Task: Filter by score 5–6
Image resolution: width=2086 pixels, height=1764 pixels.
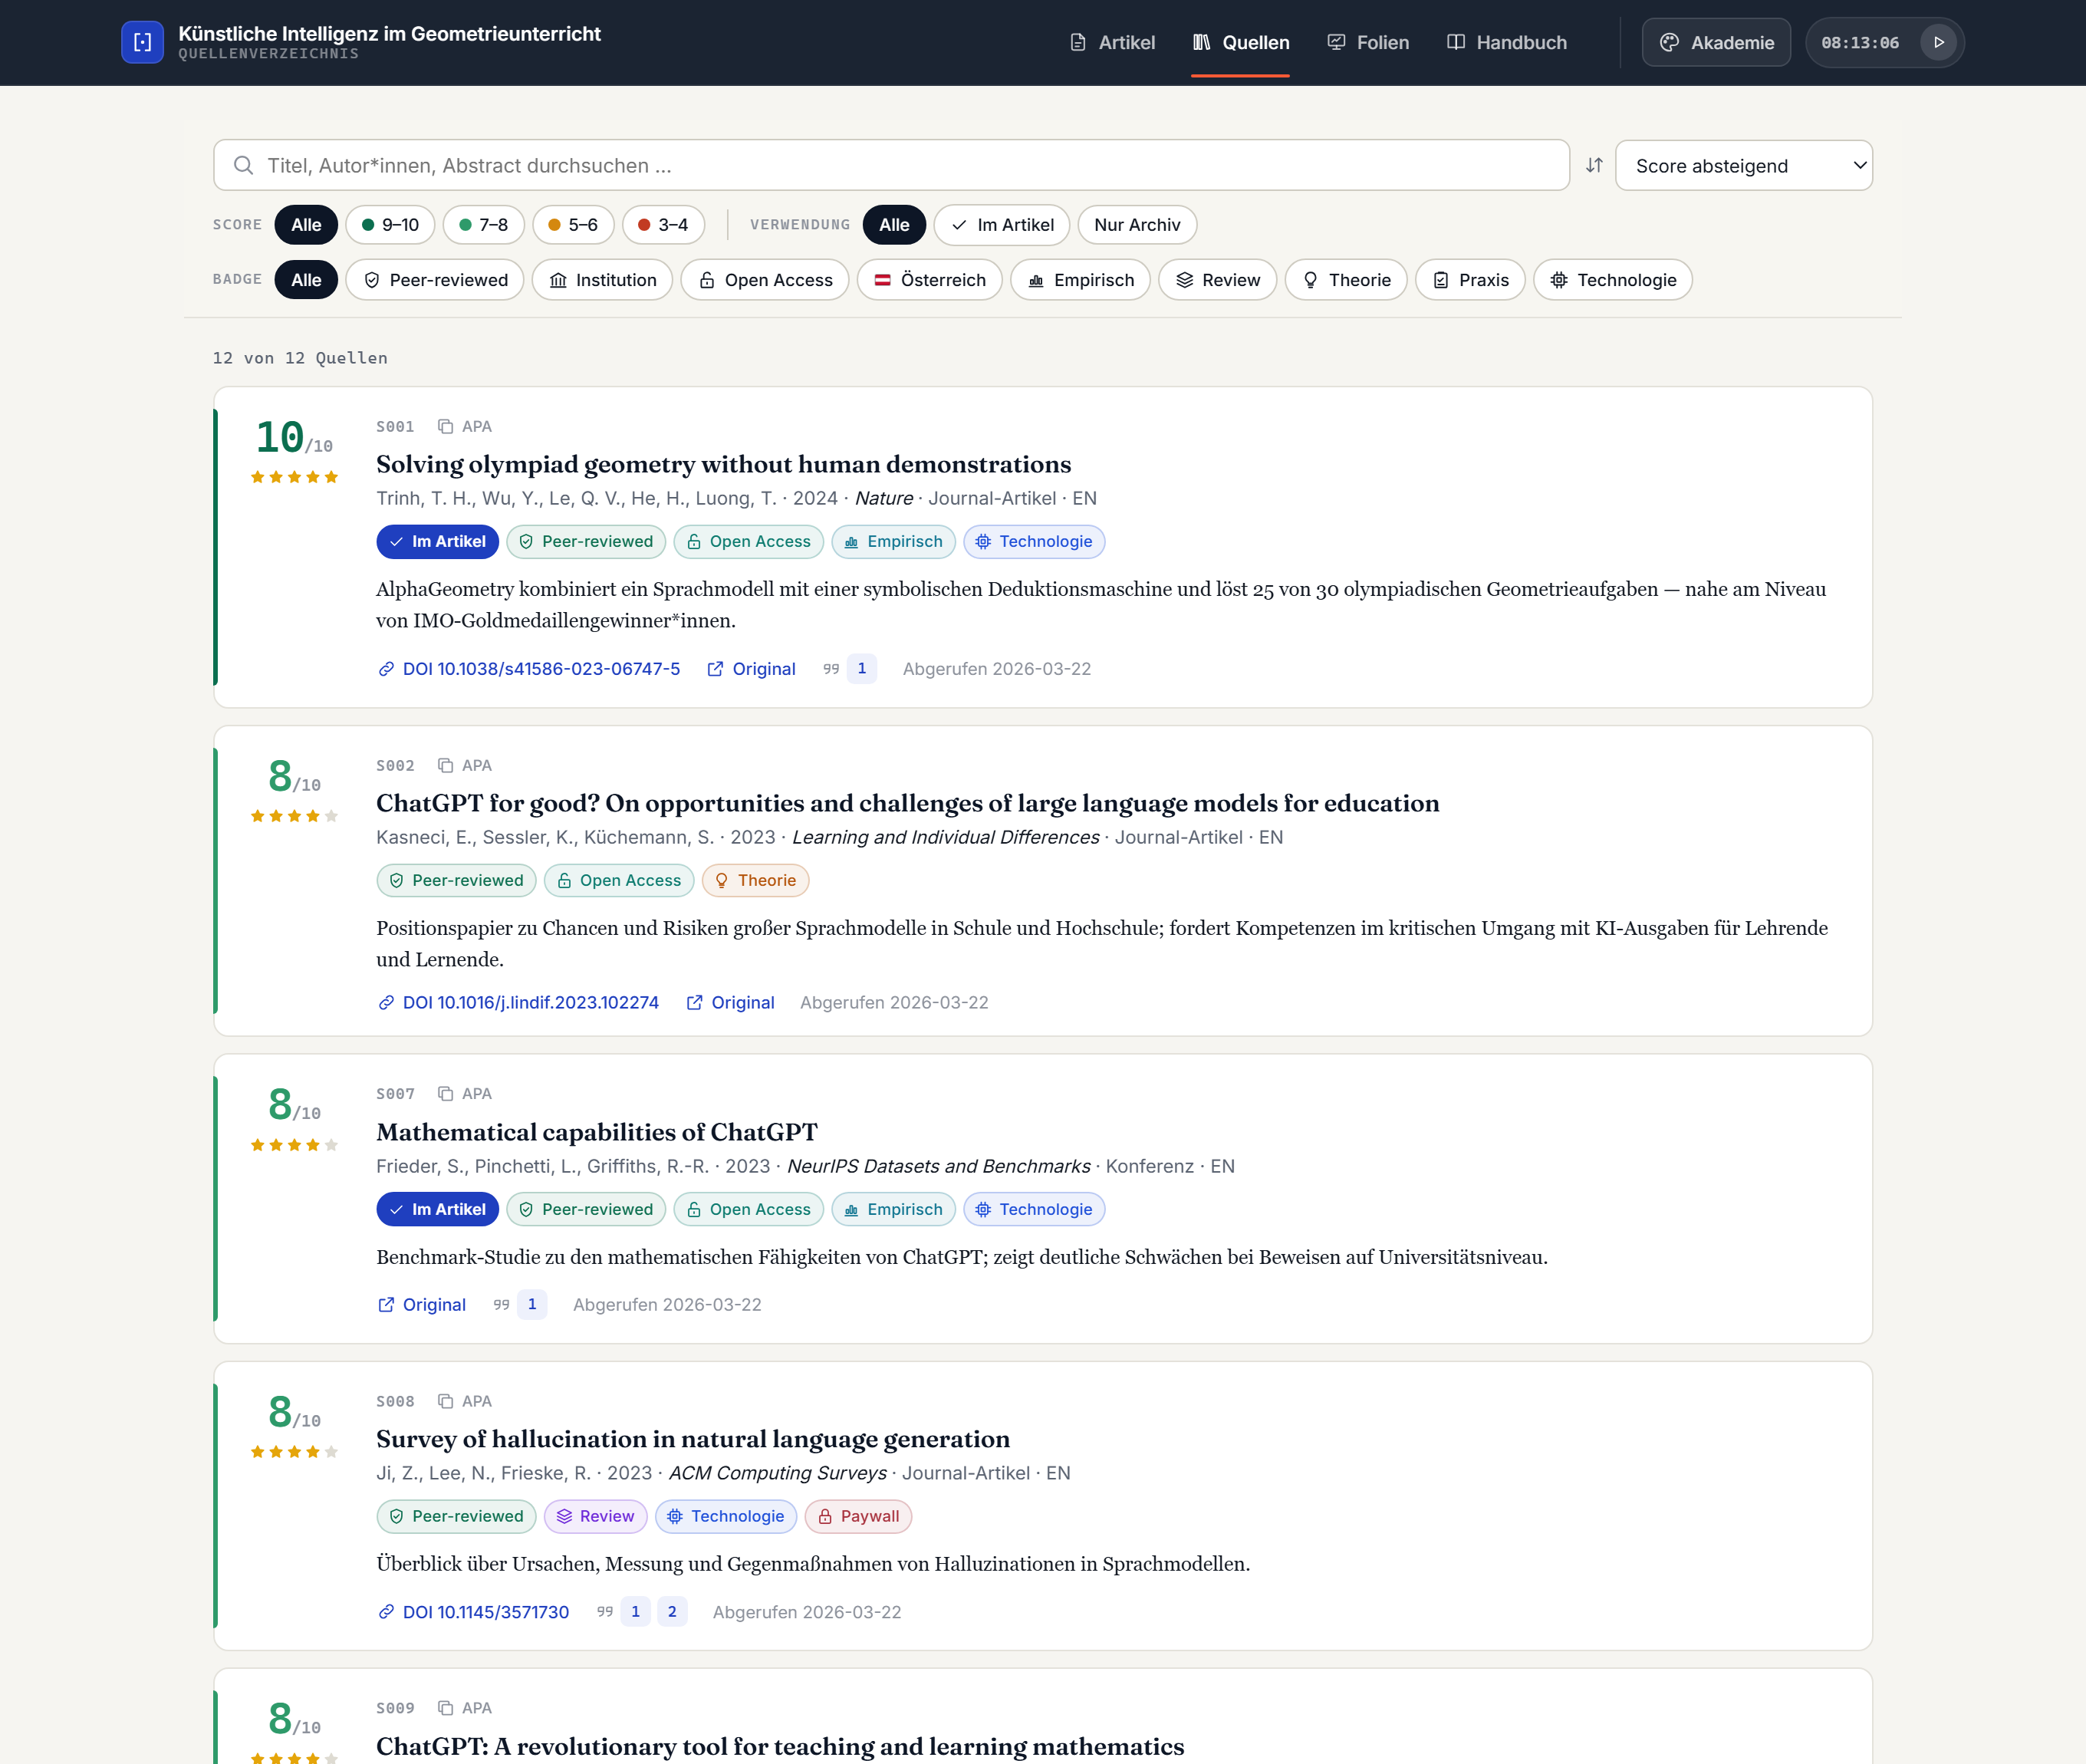Action: (573, 225)
